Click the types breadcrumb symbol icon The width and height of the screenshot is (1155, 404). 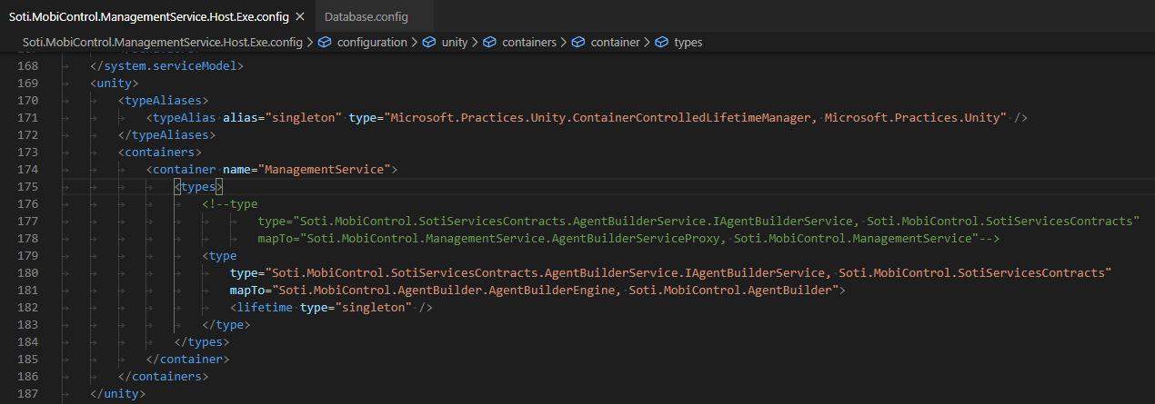pyautogui.click(x=662, y=43)
